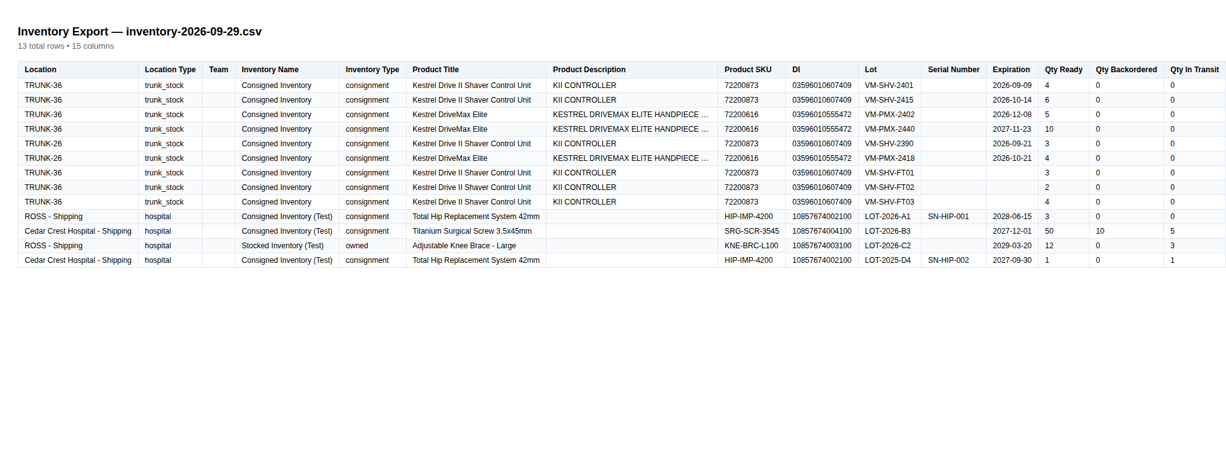Screen dimensions: 1226x456
Task: Click the Product SKU column header
Action: coord(752,70)
